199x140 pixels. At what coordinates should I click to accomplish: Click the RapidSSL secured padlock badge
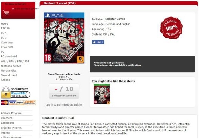tap(16, 93)
